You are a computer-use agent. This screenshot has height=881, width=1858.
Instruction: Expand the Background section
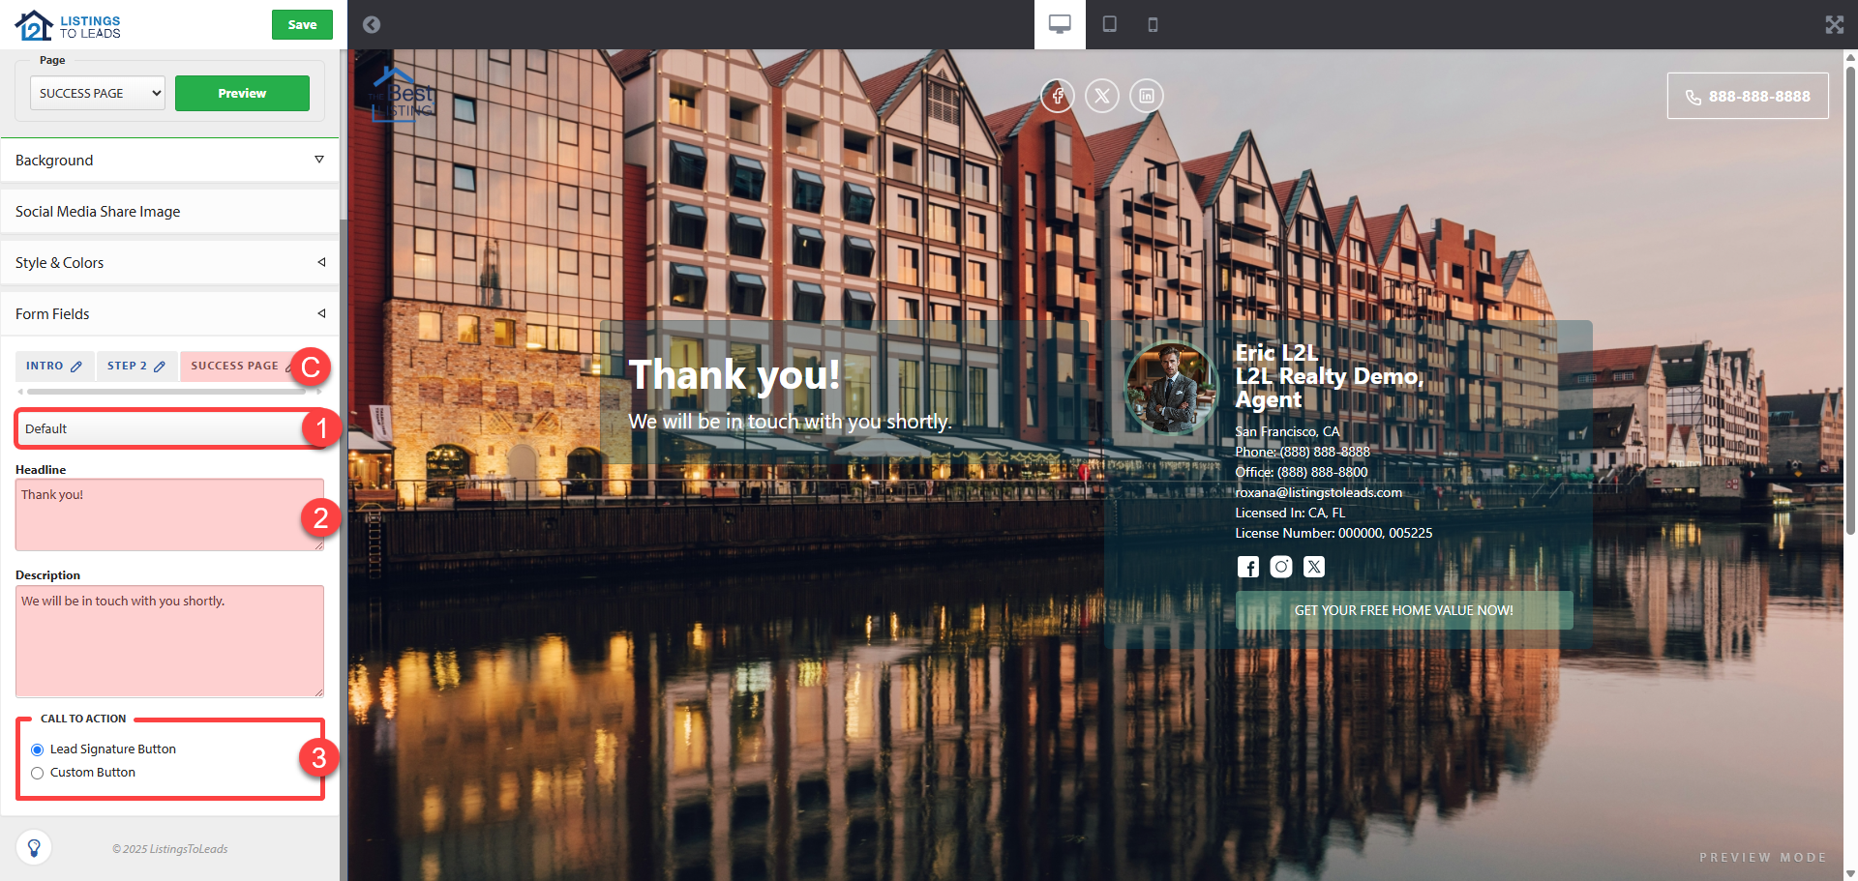tap(169, 161)
